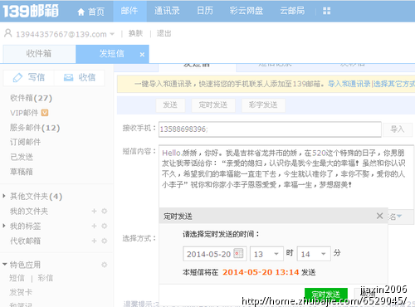The image size is (415, 307).
Task: Close the 发短信 tab with its X
Action: click(142, 55)
